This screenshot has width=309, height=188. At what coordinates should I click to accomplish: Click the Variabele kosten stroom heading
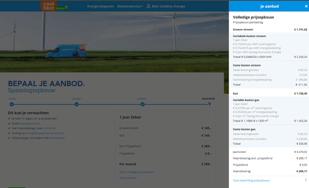249,36
